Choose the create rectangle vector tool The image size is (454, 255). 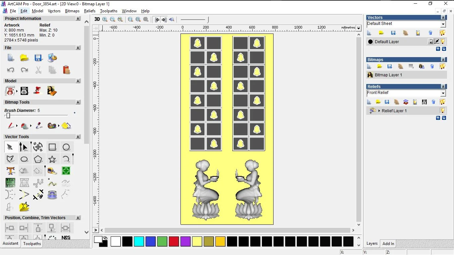click(x=52, y=147)
